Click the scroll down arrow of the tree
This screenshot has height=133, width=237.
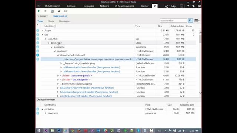click(x=200, y=93)
